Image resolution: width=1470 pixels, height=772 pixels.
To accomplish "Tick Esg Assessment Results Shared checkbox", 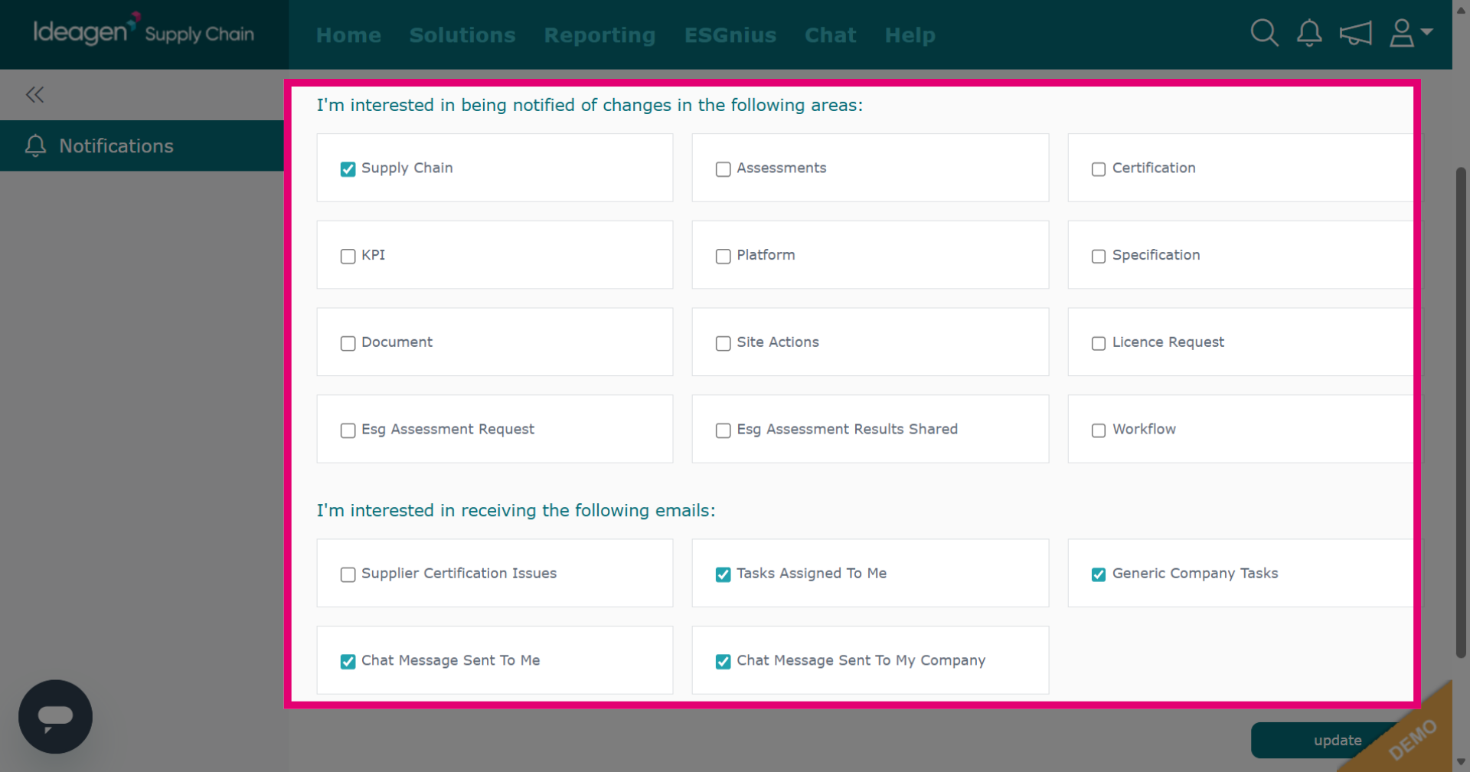I will point(723,430).
